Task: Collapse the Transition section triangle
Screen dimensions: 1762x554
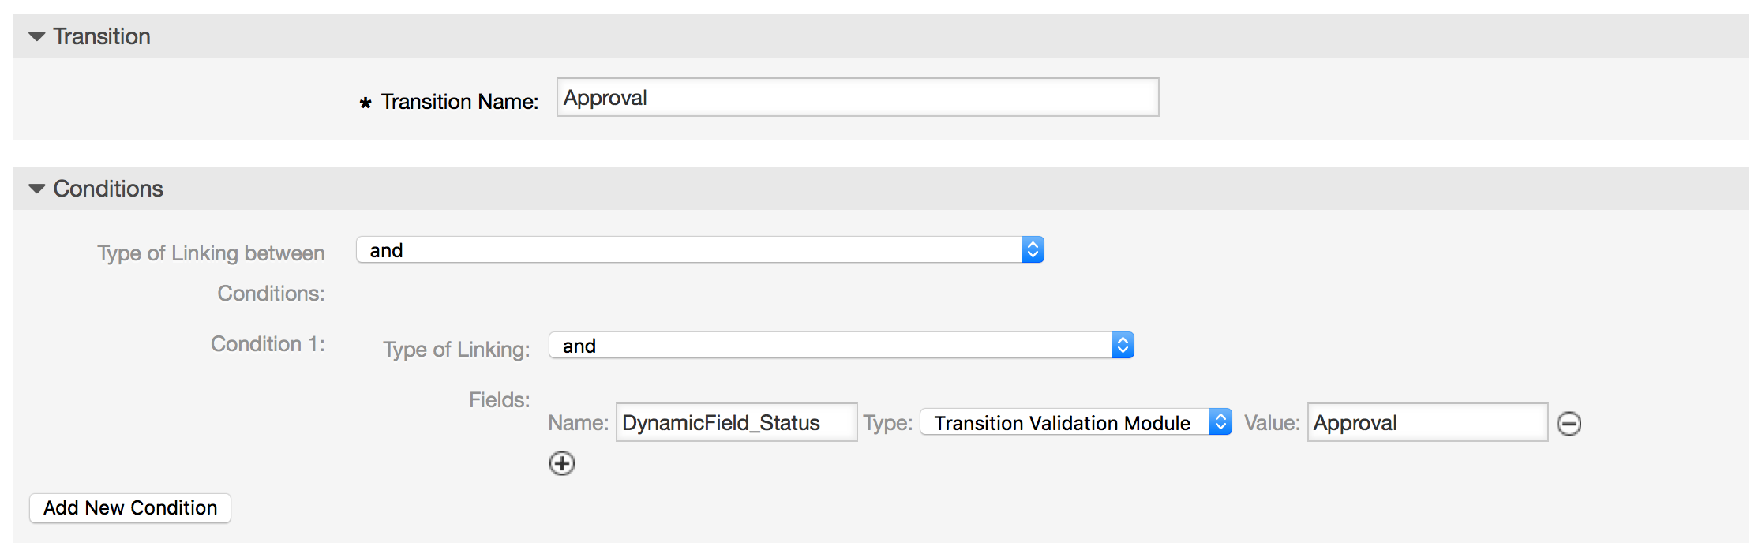Action: point(36,36)
